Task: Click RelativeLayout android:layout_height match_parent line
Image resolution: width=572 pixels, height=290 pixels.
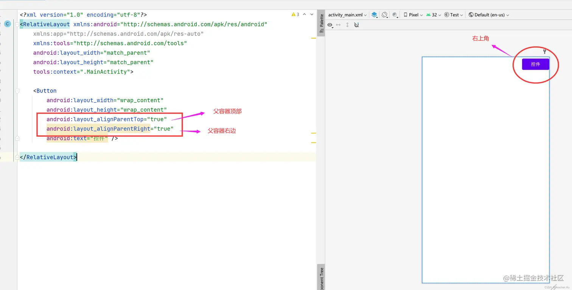Action: tap(93, 62)
